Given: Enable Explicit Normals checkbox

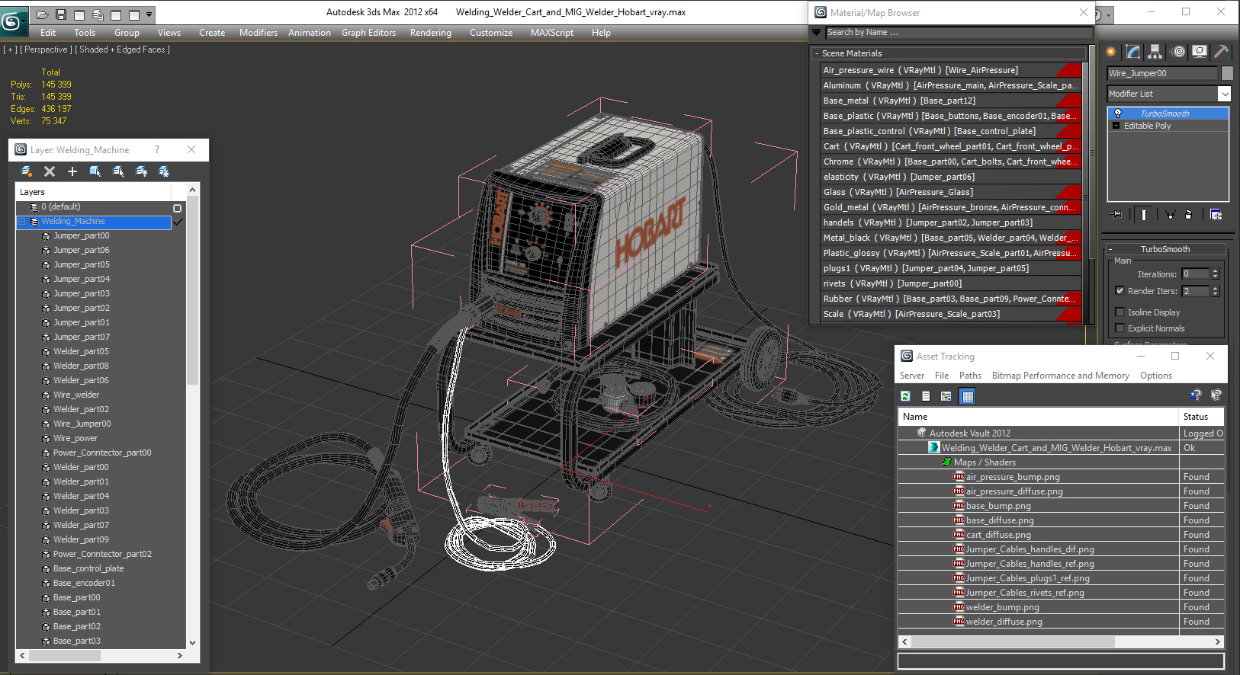Looking at the screenshot, I should coord(1120,328).
